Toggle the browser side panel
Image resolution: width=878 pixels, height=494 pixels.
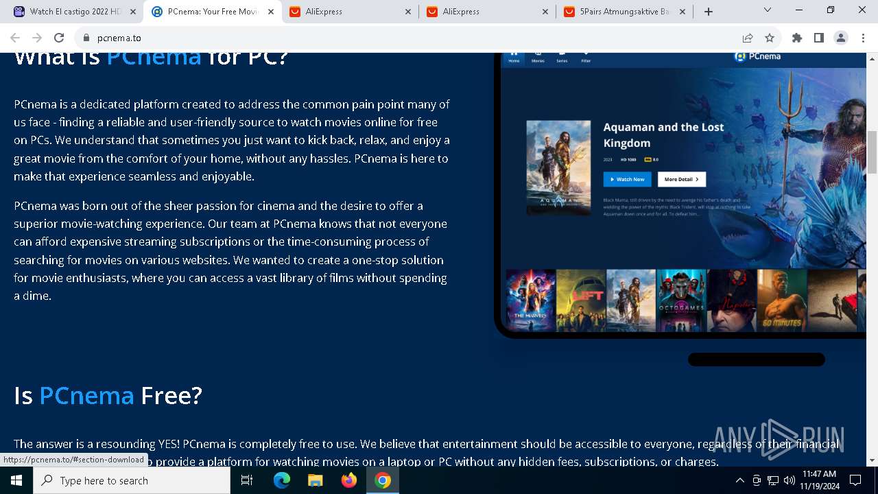pyautogui.click(x=819, y=38)
